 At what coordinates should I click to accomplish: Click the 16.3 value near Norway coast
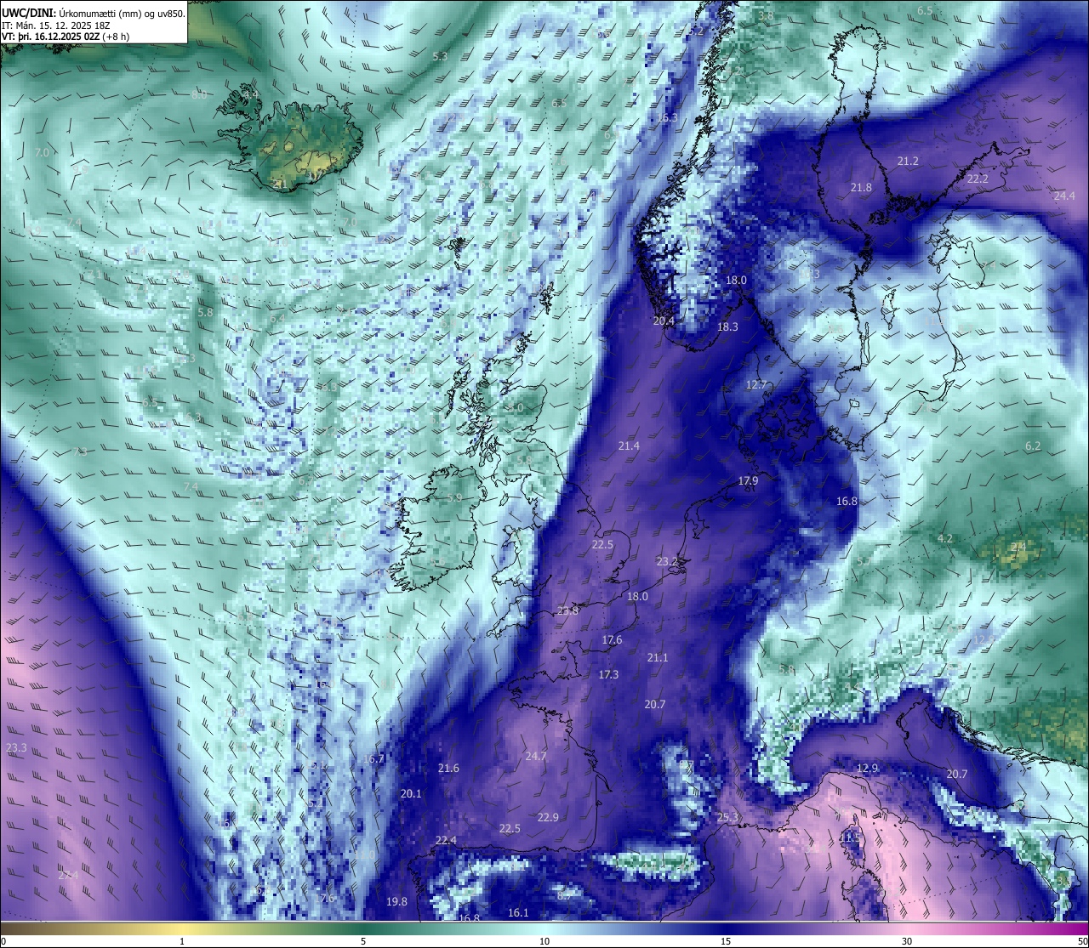click(667, 118)
